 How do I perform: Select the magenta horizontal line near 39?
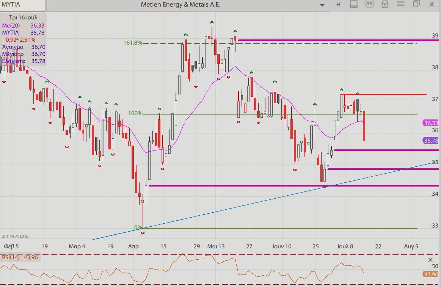click(x=338, y=40)
